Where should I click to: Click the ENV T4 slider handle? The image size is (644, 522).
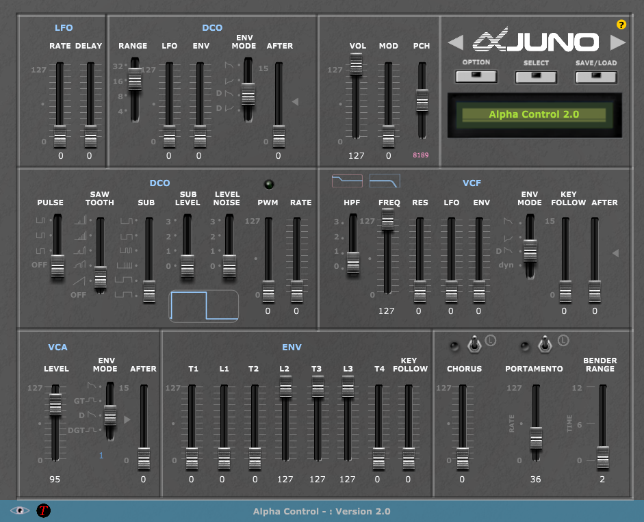tap(378, 459)
